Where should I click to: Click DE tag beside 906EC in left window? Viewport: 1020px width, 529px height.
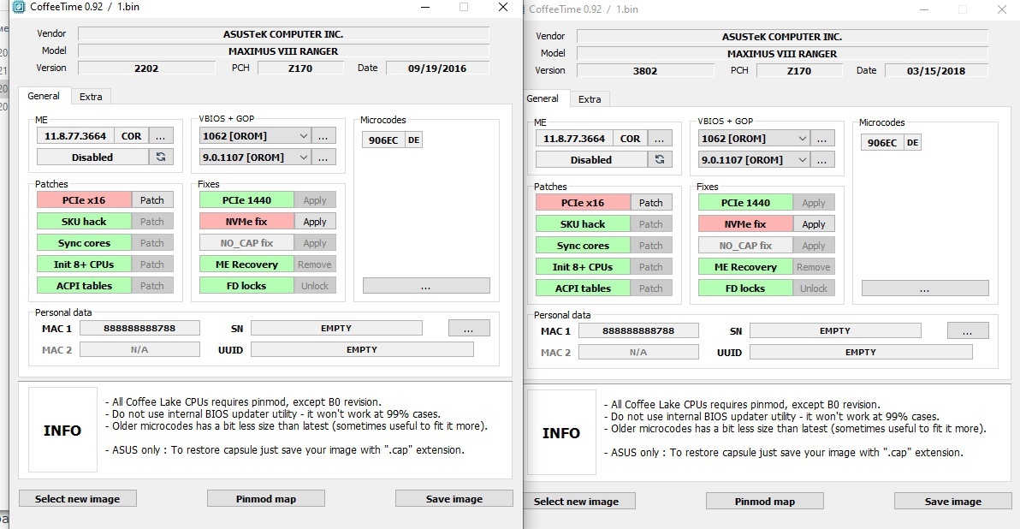pyautogui.click(x=413, y=140)
